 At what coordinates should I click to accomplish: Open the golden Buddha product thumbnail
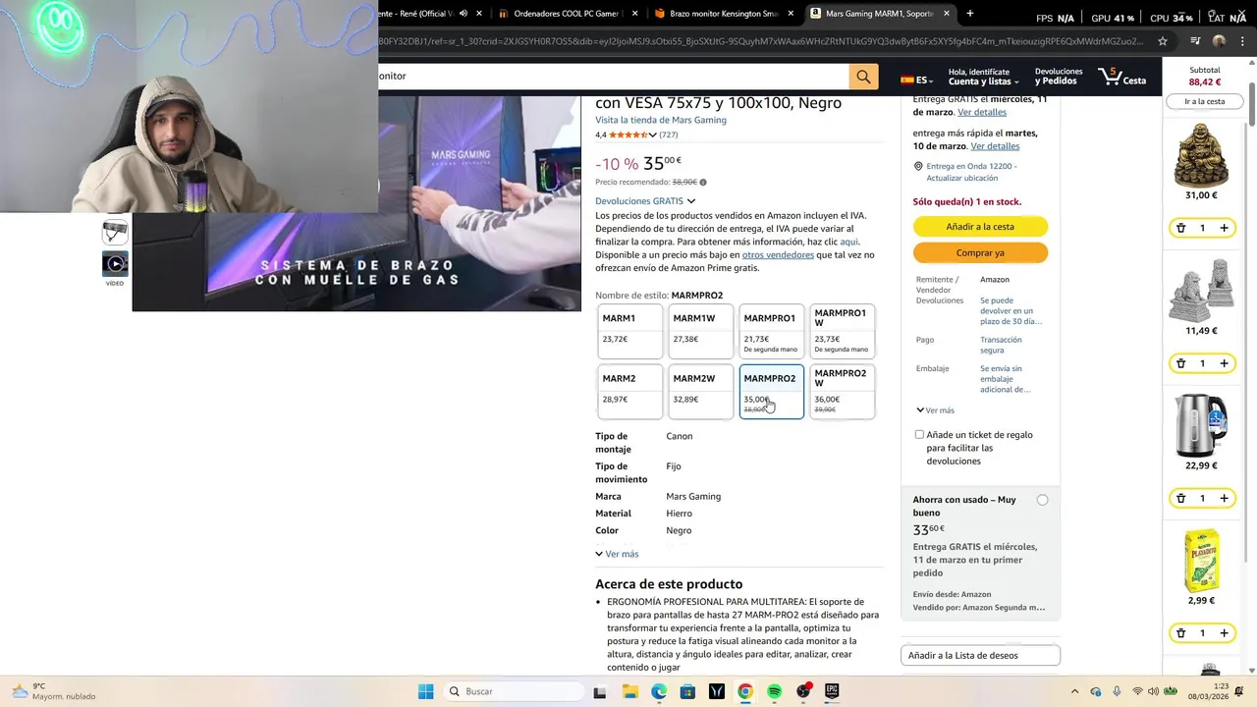pyautogui.click(x=1201, y=155)
